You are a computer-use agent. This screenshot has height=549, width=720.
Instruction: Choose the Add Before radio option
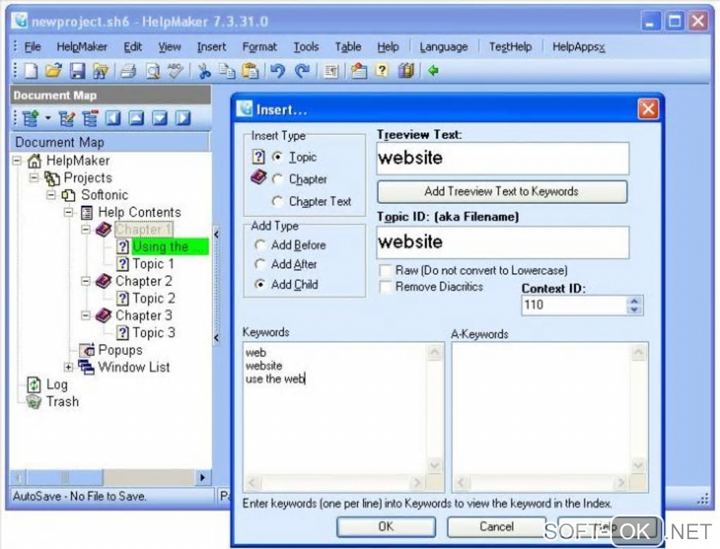pos(260,245)
